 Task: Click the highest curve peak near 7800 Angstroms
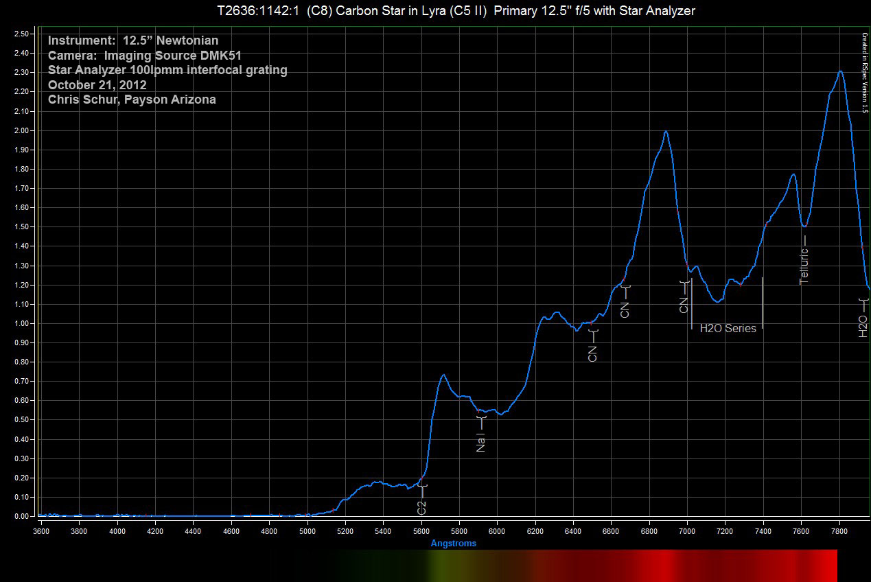point(840,71)
